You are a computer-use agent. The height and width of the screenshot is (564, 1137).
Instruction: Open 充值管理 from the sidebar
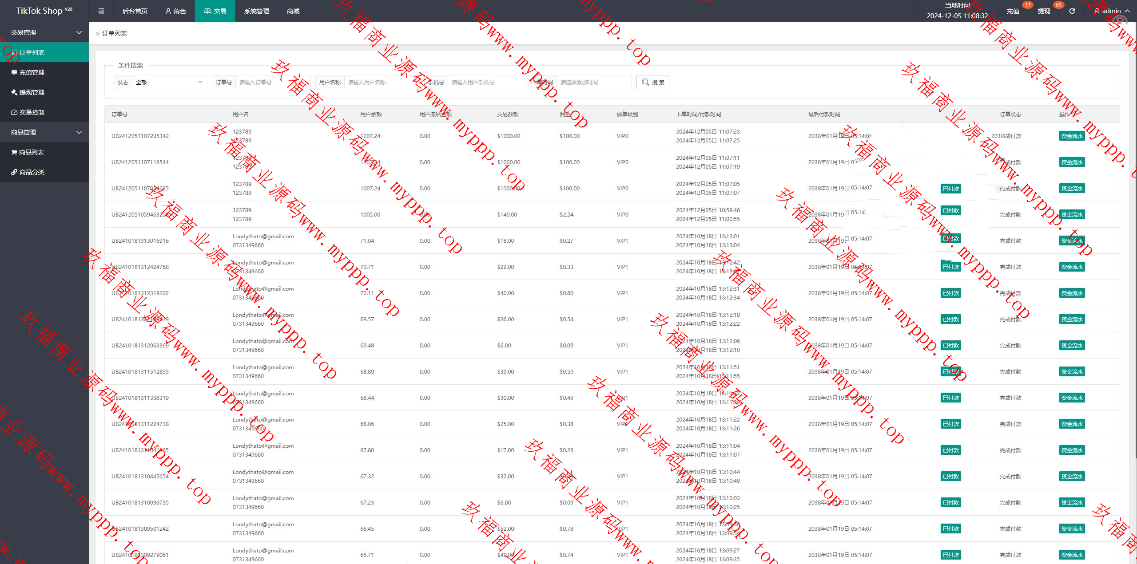32,72
